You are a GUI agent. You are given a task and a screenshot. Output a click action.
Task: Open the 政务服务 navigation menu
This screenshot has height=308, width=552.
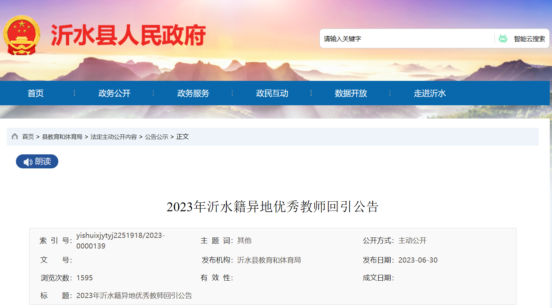(x=193, y=93)
